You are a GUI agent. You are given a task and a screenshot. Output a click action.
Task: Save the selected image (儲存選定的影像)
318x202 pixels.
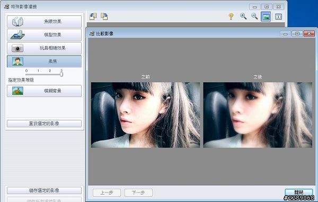(x=44, y=190)
